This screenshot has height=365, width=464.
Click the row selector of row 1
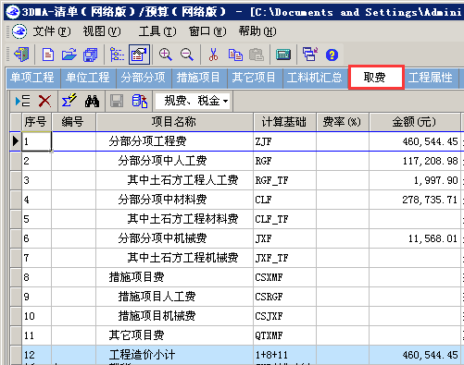[x=16, y=141]
